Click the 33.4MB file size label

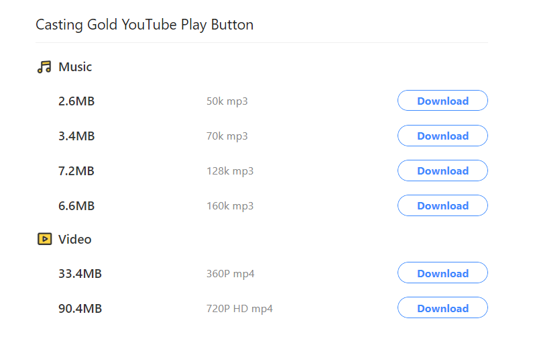pyautogui.click(x=80, y=274)
